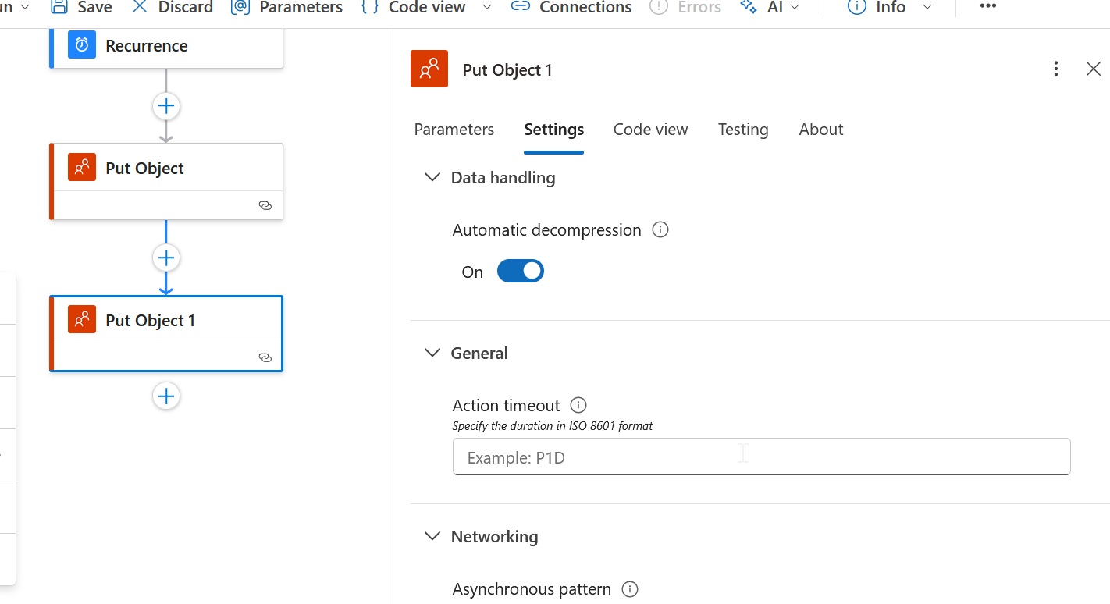Click the link icon on the Put Object card
1110x604 pixels.
(265, 204)
